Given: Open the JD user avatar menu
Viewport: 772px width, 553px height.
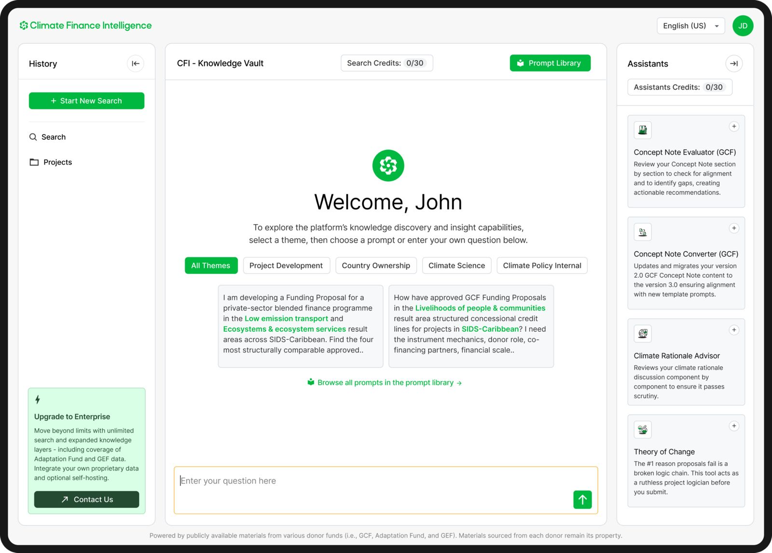Looking at the screenshot, I should (x=743, y=26).
